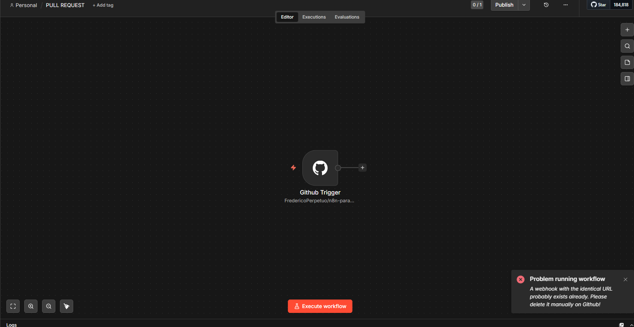
Task: Add a node with the top-right plus button
Action: [627, 30]
